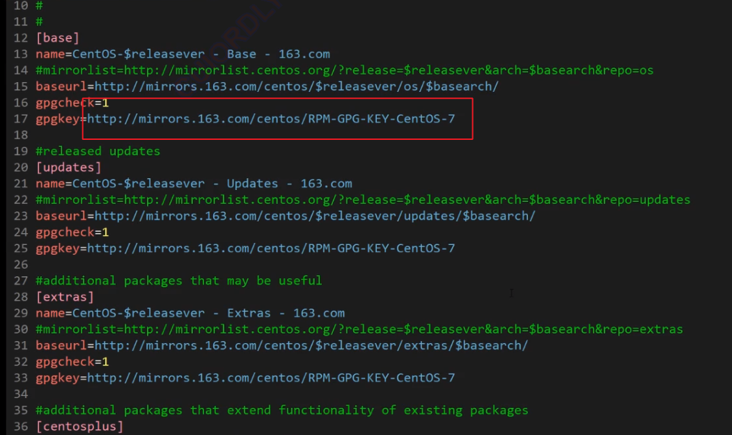The width and height of the screenshot is (732, 435).
Task: Click the baseurl line ending /os/$basearch/
Action: pos(267,86)
